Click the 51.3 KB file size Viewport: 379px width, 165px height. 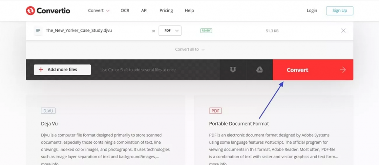pos(272,31)
